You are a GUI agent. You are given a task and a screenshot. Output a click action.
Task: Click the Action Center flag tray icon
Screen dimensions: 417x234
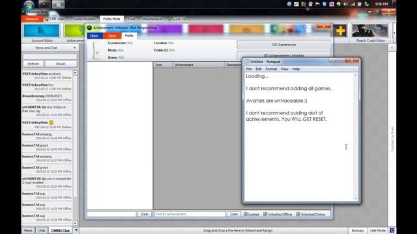coord(317,4)
